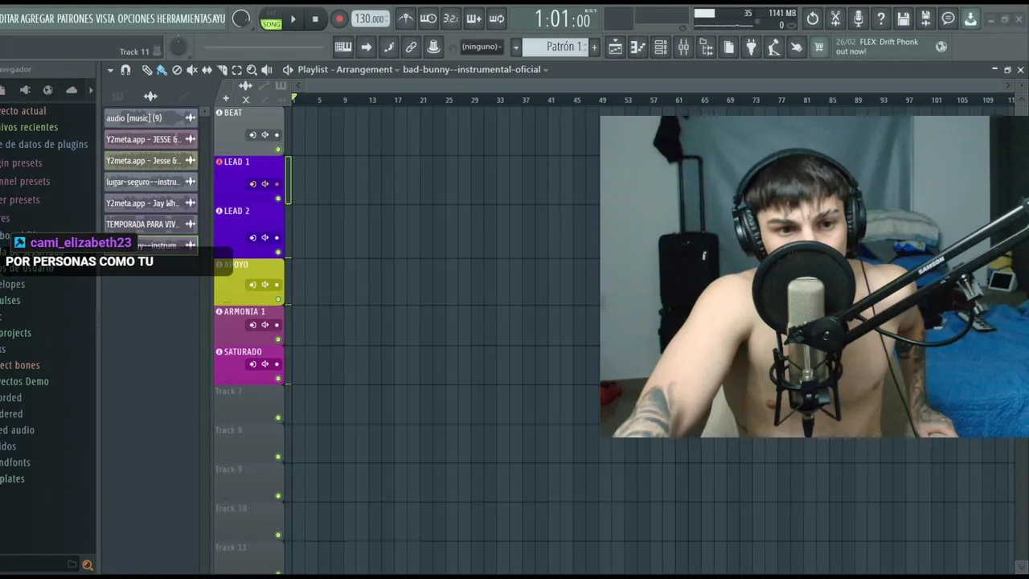Mute the LEAD 2 track with its green light
The height and width of the screenshot is (579, 1029).
coord(278,252)
